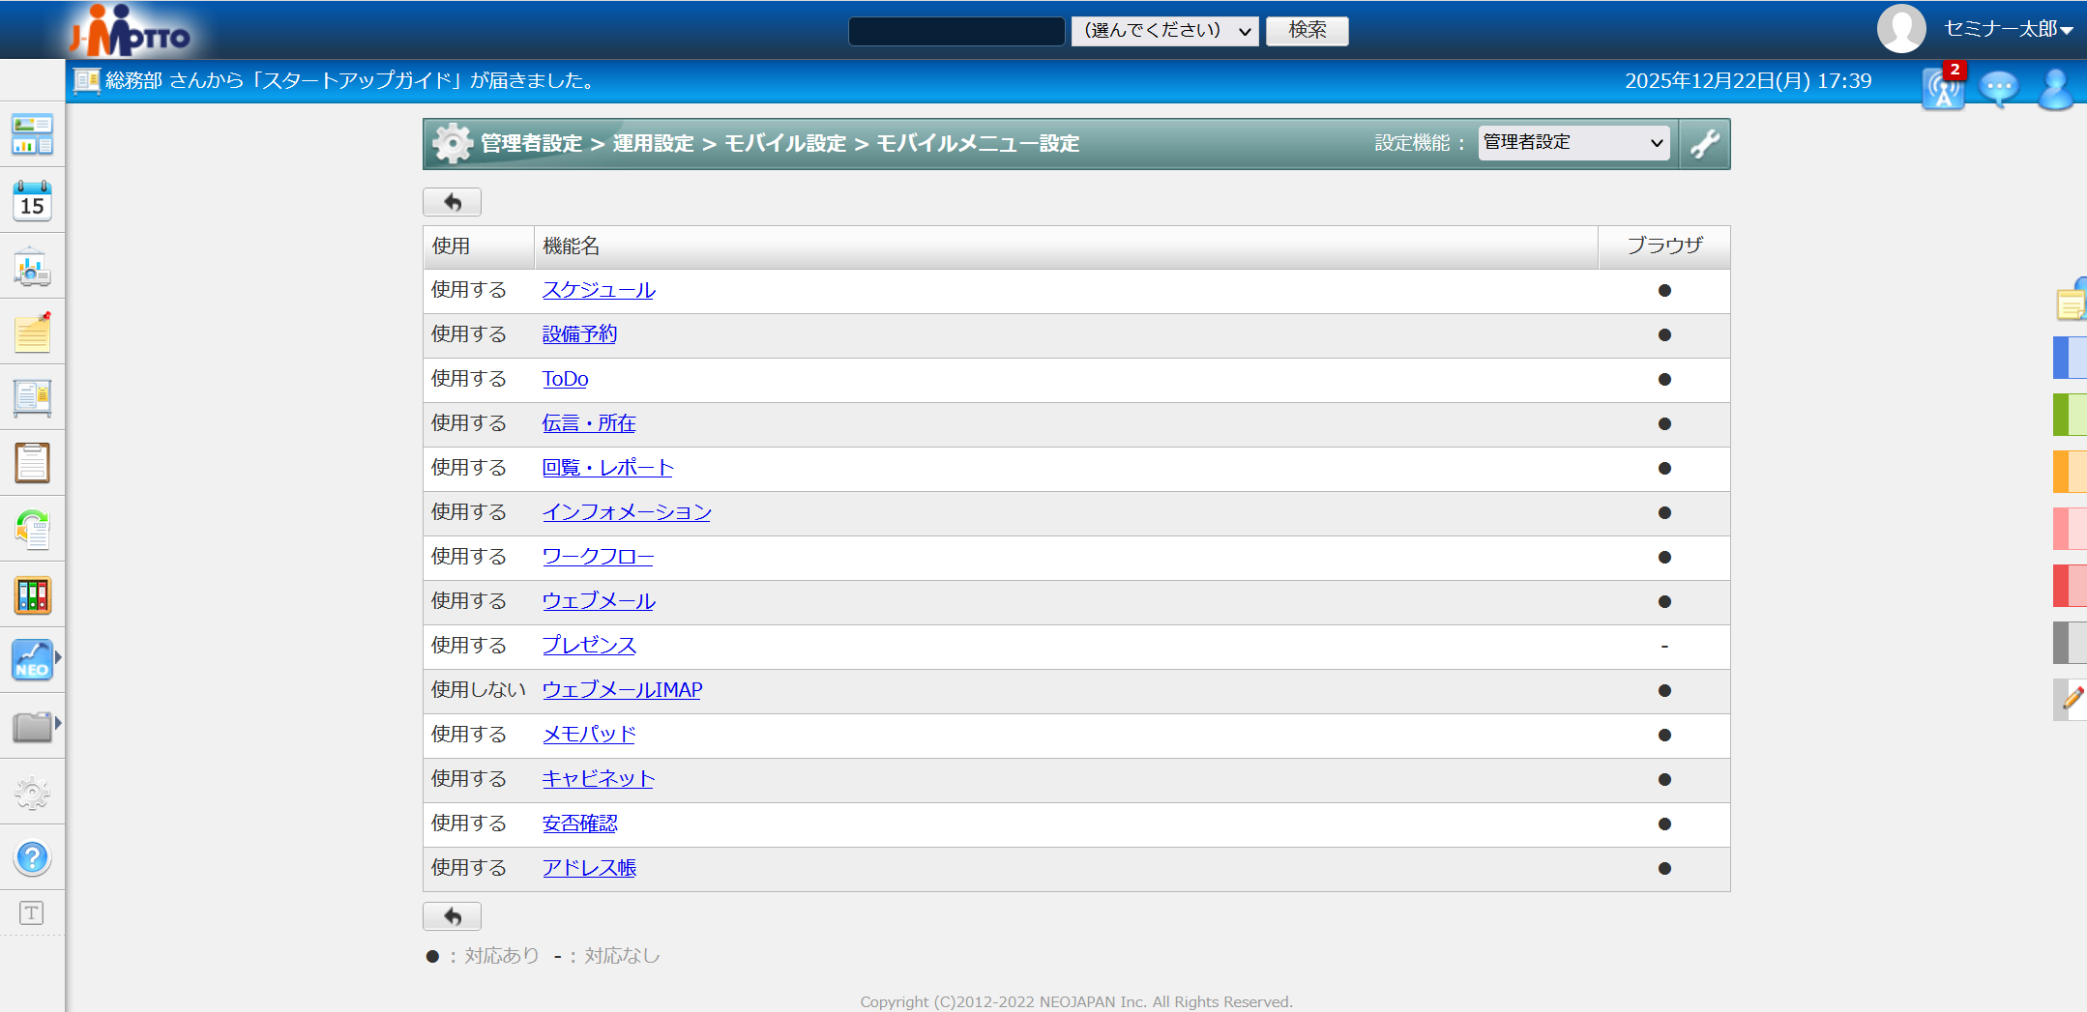Expand the (選んでください) search category dropdown
Viewport: 2087px width, 1012px height.
(x=1164, y=31)
